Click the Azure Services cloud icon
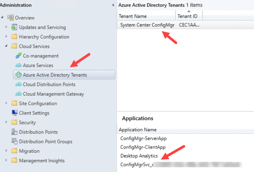Screen dimensions: 254x172 (x=18, y=65)
